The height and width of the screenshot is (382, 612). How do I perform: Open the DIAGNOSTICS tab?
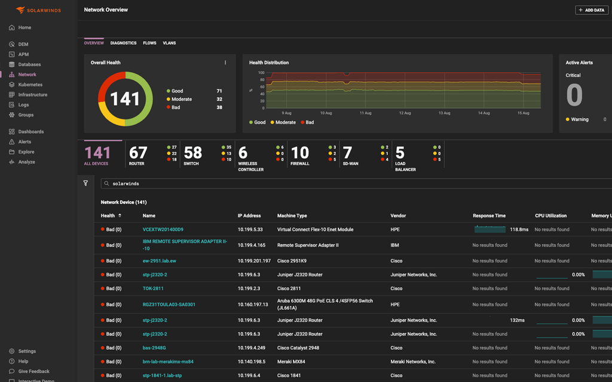coord(123,42)
